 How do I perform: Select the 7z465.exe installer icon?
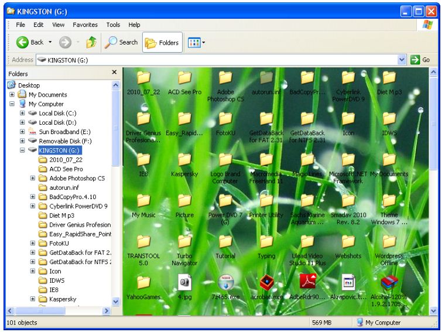point(225,283)
